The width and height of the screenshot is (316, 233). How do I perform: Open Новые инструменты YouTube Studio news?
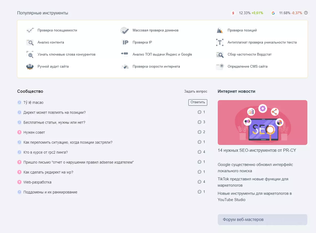coord(255,197)
